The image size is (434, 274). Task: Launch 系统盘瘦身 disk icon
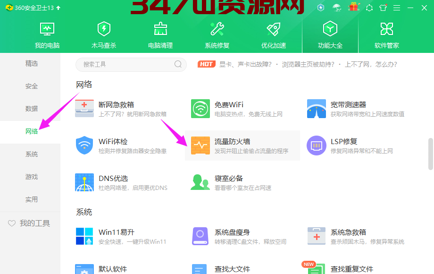coord(200,236)
